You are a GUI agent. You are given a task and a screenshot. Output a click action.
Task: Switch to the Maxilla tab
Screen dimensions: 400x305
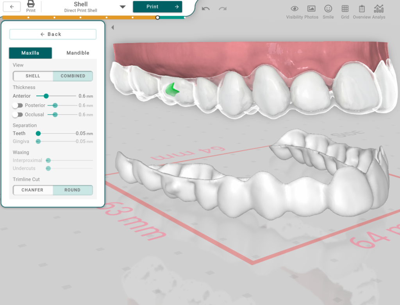point(30,53)
